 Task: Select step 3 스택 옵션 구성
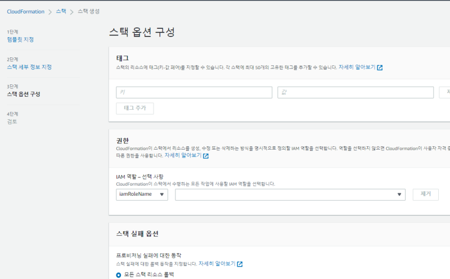pyautogui.click(x=24, y=94)
